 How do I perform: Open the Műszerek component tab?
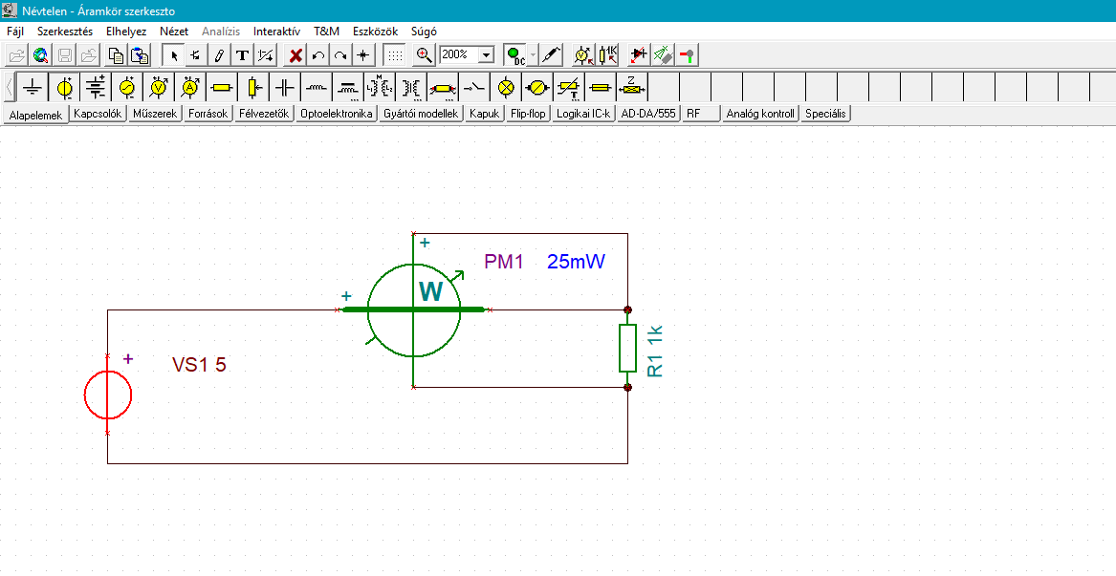click(155, 114)
